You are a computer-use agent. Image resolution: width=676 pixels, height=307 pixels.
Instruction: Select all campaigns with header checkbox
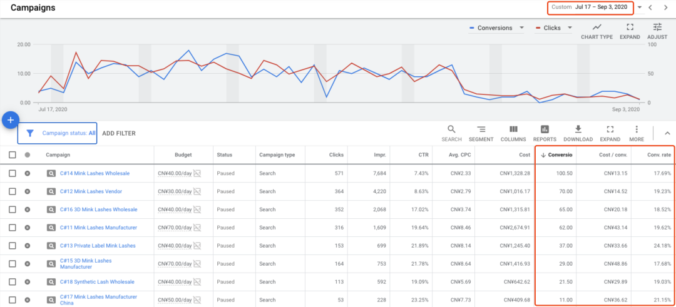tap(13, 155)
